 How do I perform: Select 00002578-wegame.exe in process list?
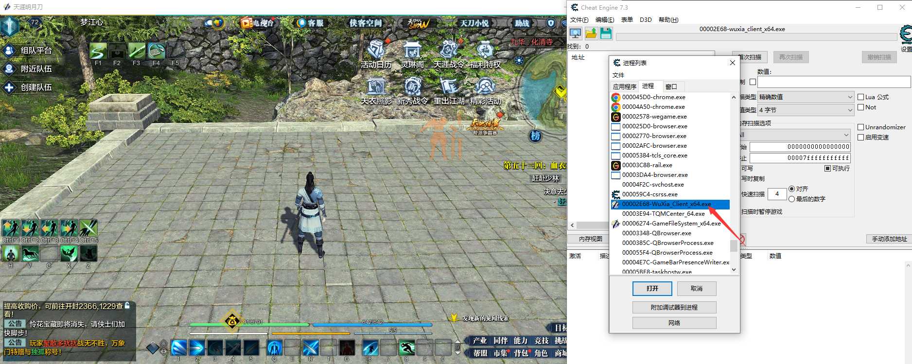(x=670, y=117)
